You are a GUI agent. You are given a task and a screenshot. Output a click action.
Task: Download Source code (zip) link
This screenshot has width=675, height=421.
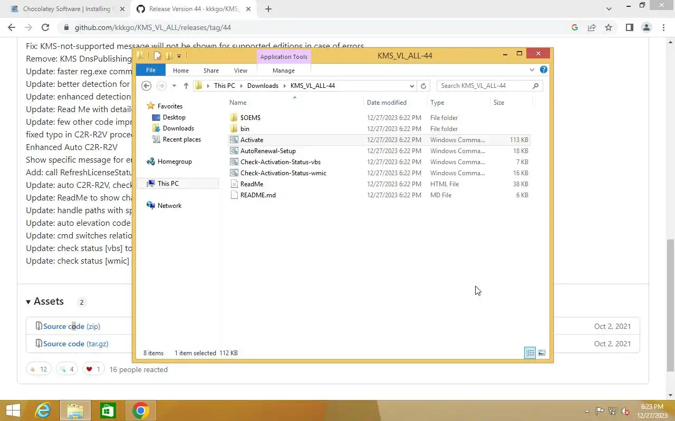tap(72, 326)
